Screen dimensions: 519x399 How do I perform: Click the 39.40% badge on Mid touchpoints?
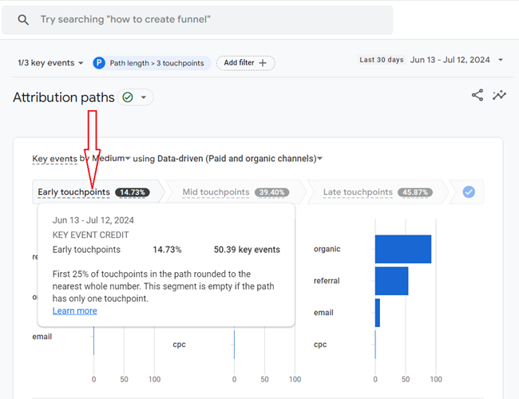coord(271,192)
